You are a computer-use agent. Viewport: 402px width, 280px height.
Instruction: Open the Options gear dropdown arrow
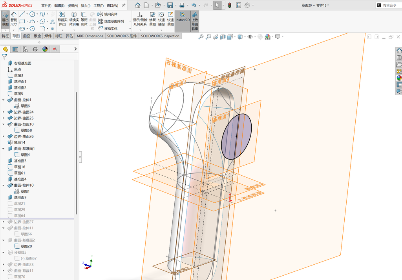[253, 5]
